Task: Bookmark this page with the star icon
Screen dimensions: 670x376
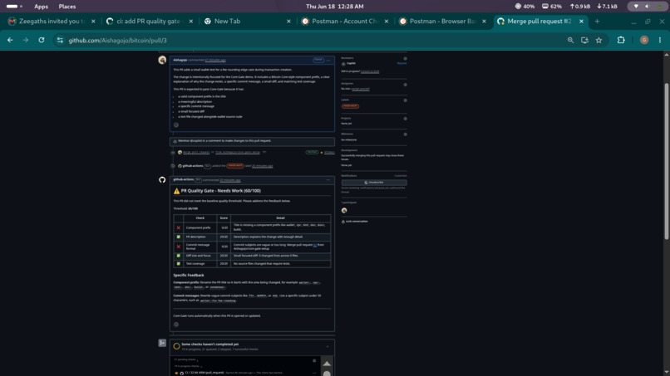Action: pyautogui.click(x=599, y=40)
